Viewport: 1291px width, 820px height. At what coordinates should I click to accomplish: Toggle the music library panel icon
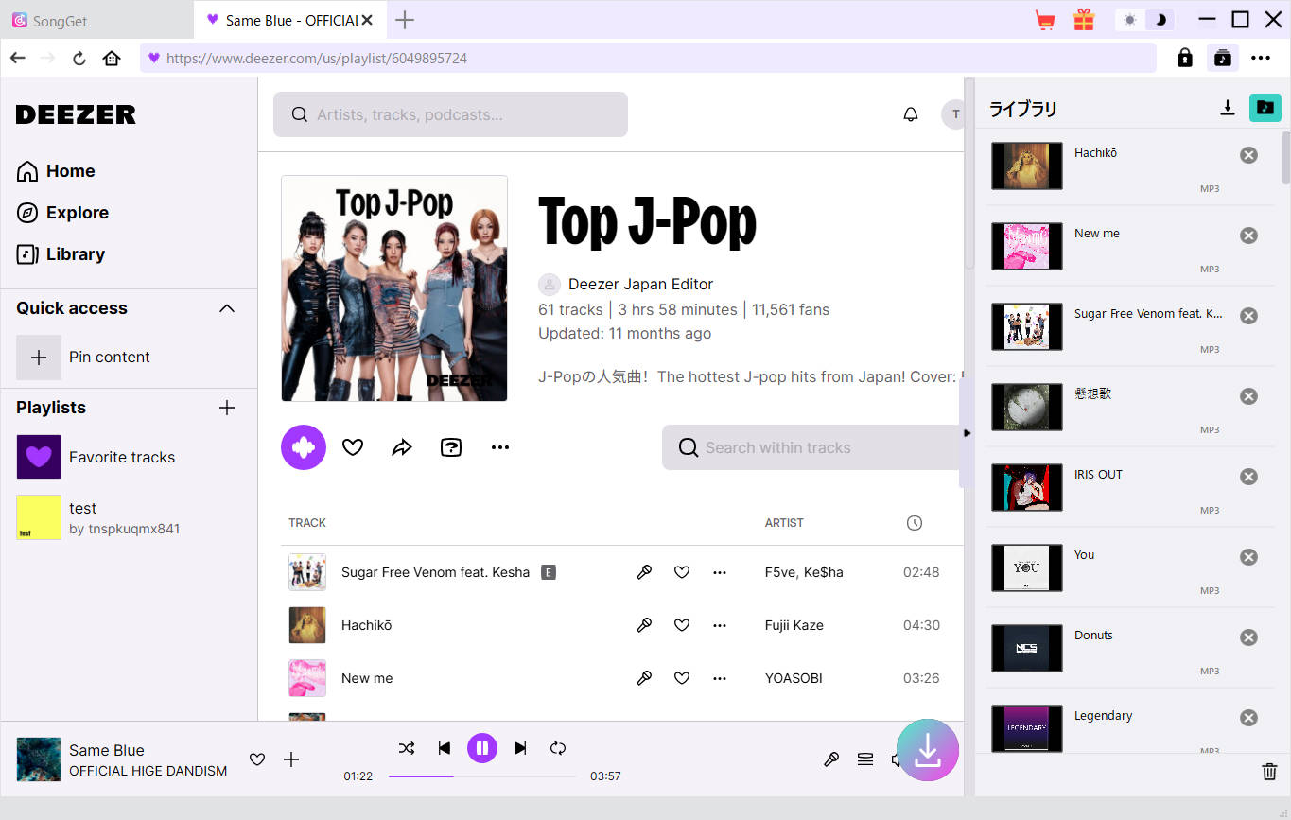tap(1223, 58)
